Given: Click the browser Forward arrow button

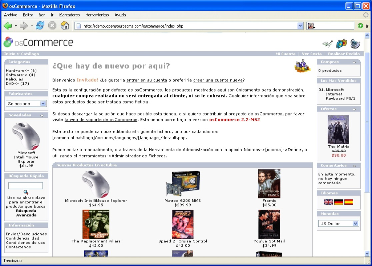Looking at the screenshot, I should click(24, 26).
